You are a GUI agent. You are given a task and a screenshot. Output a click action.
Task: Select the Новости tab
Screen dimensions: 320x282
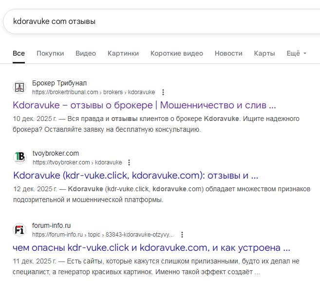coord(228,53)
